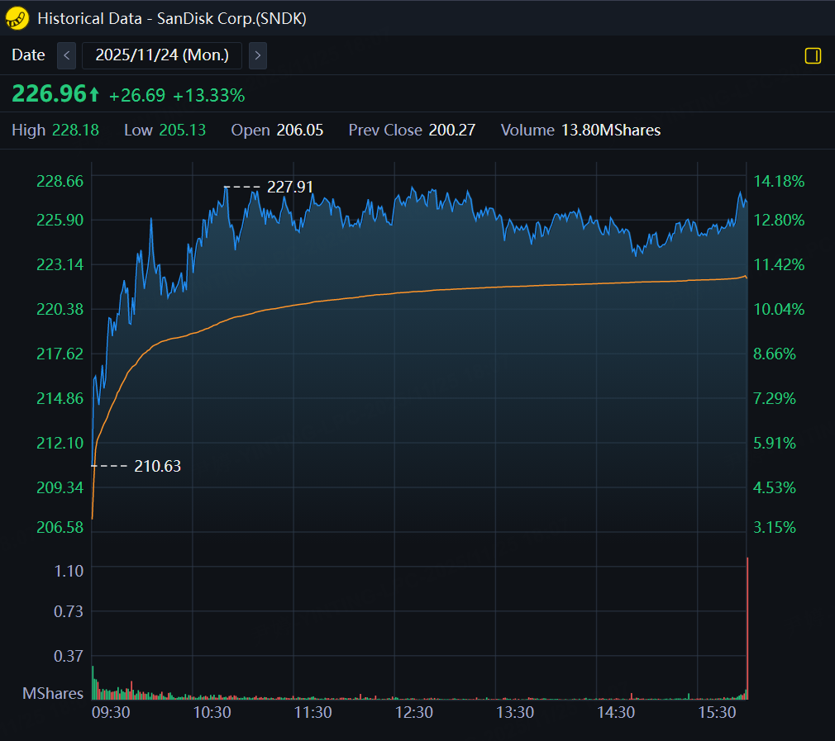
Task: Click the 11.42% percentage axis label
Action: (x=779, y=265)
